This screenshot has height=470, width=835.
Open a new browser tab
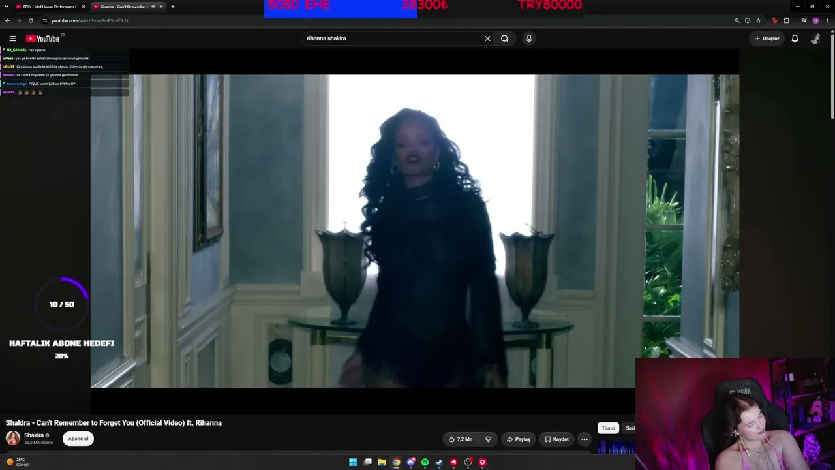[x=173, y=7]
